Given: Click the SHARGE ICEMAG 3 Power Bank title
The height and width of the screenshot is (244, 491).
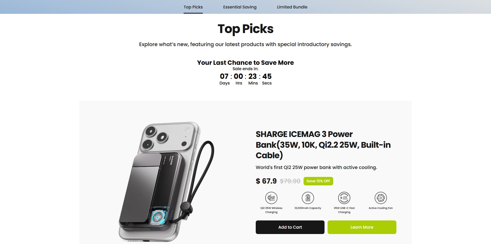Looking at the screenshot, I should coord(323,145).
